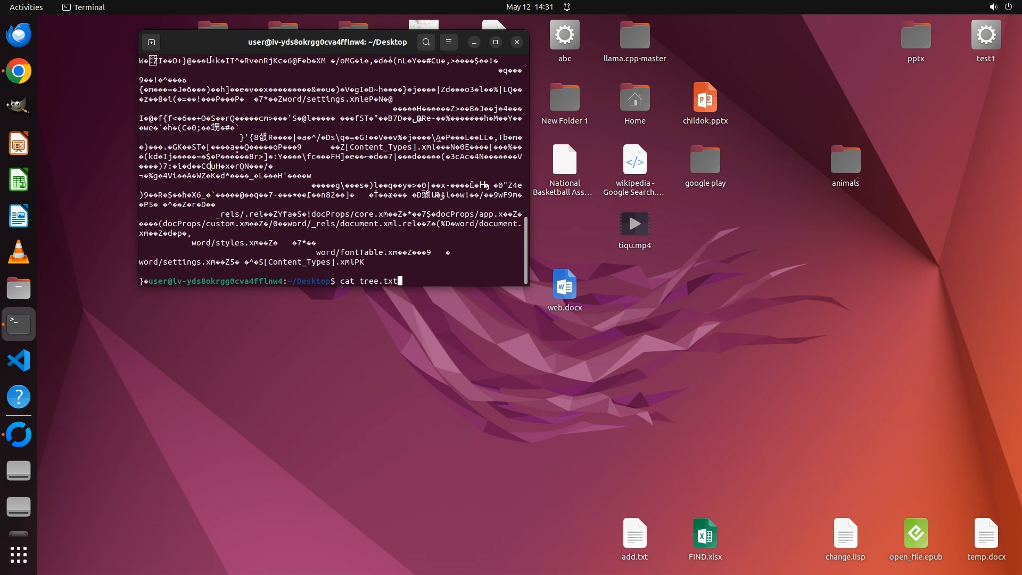
Task: Open LibreOffice Calc from dock
Action: (19, 180)
